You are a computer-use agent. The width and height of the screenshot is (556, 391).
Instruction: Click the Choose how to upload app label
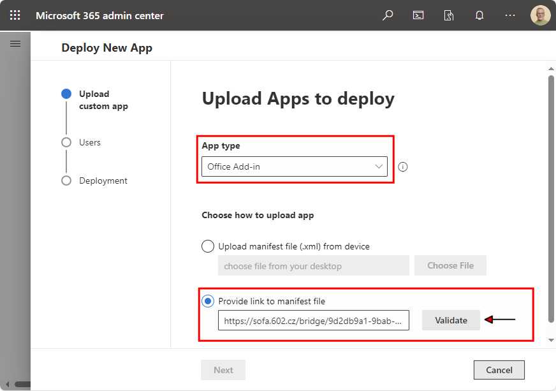pos(258,216)
